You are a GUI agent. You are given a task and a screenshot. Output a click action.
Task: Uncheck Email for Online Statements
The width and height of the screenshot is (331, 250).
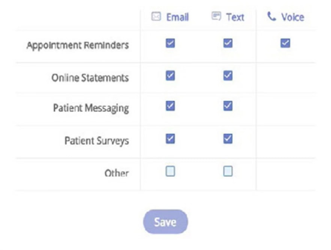(170, 76)
